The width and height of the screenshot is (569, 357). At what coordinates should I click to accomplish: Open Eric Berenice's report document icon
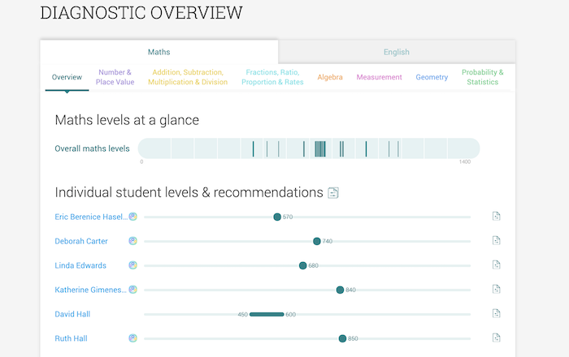pos(496,217)
